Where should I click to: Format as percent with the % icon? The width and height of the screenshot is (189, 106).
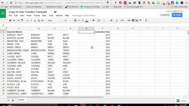31,21
